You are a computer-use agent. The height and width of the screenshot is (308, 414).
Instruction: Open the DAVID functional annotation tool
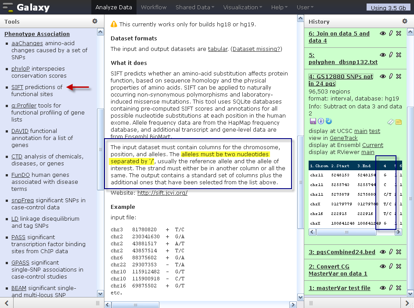tap(20, 131)
